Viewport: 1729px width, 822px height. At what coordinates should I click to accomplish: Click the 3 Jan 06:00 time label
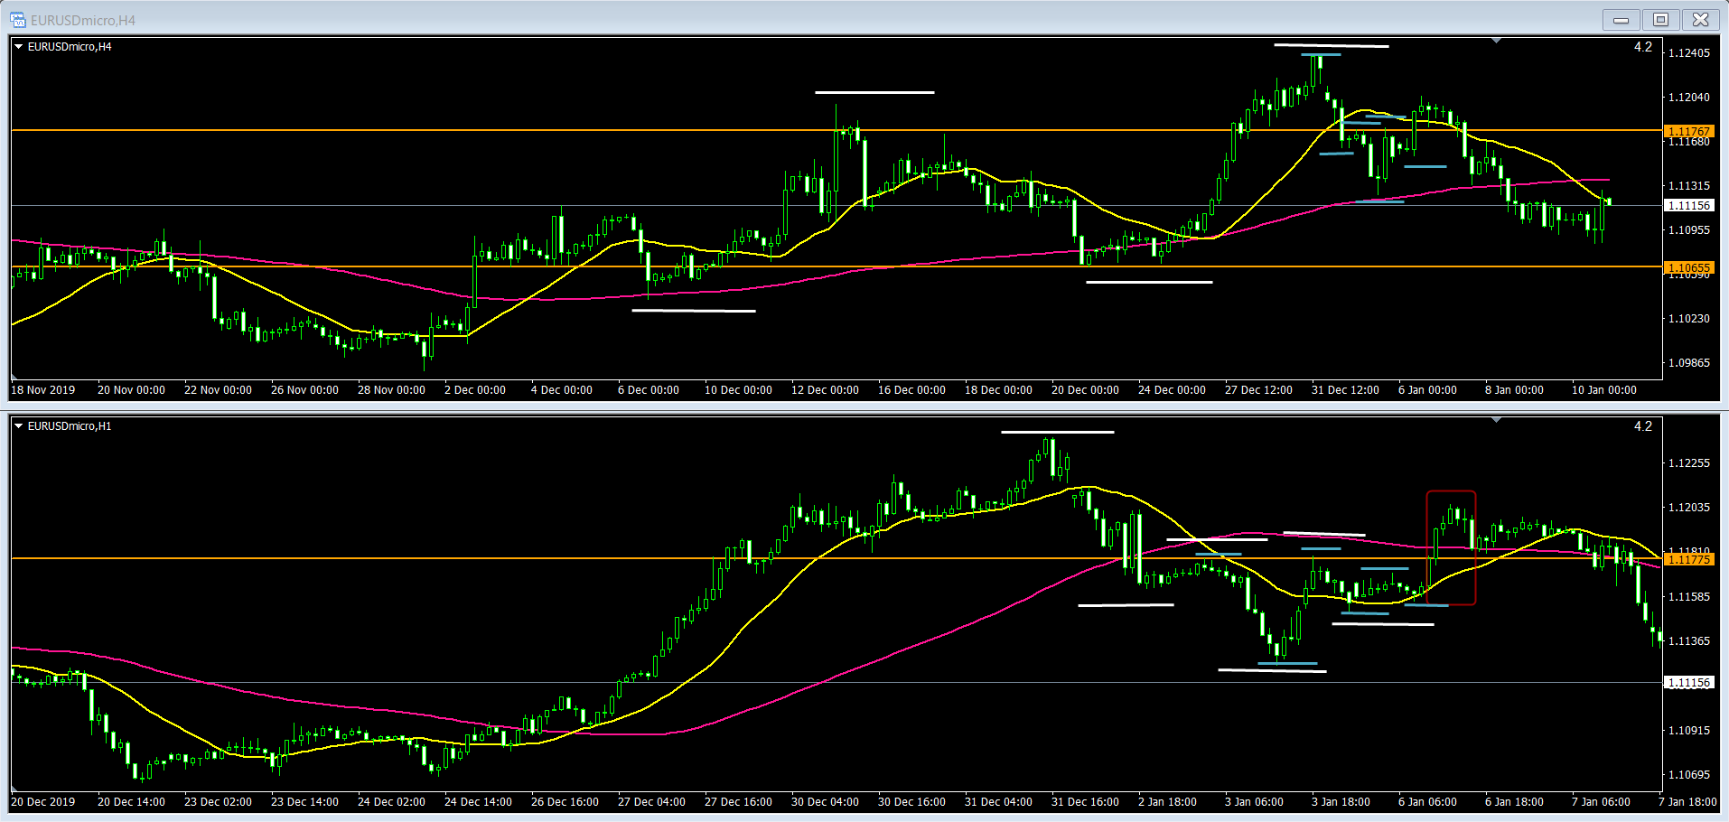pyautogui.click(x=1254, y=802)
